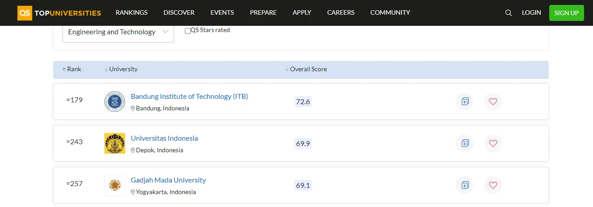Open the Engineering and Technology dropdown

118,32
